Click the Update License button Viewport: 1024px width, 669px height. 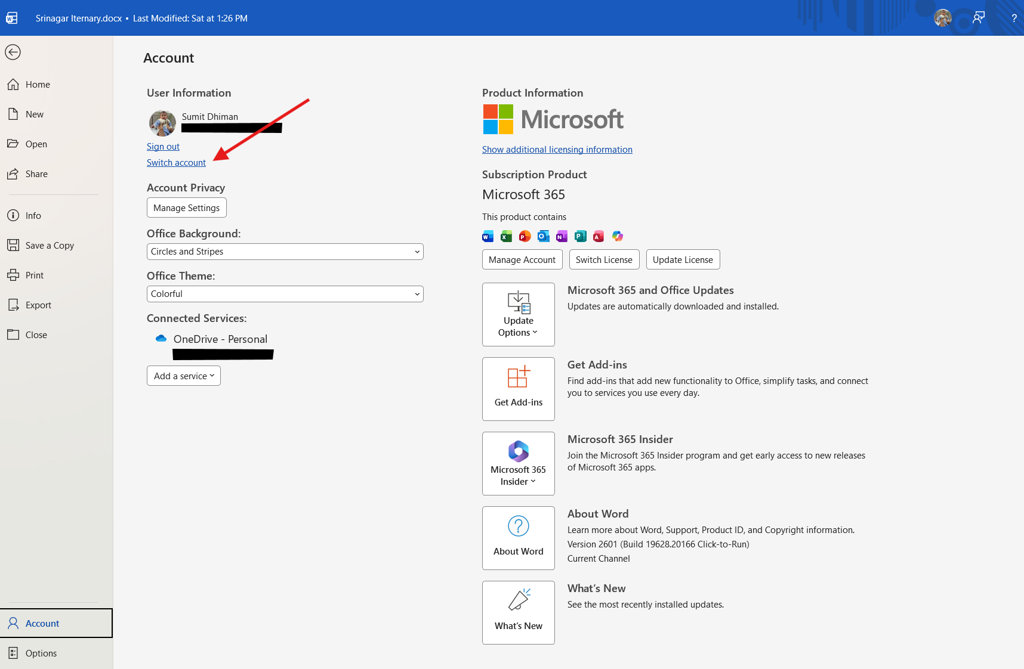point(683,259)
